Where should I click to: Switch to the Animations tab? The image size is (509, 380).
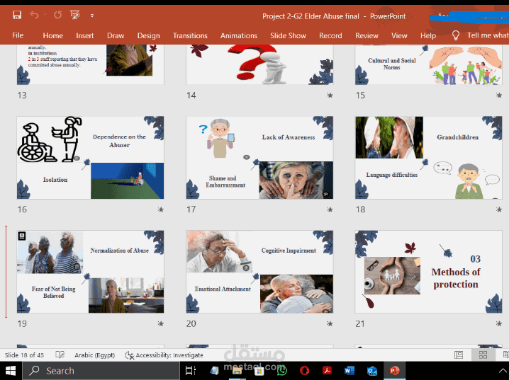tap(239, 35)
